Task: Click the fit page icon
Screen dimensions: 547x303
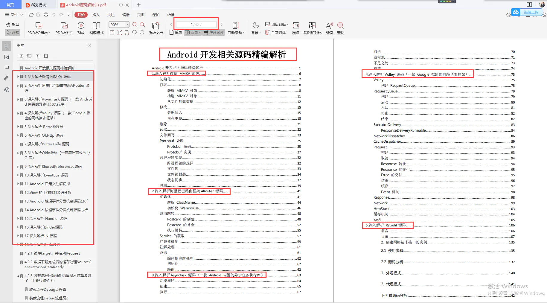Action: click(x=120, y=32)
